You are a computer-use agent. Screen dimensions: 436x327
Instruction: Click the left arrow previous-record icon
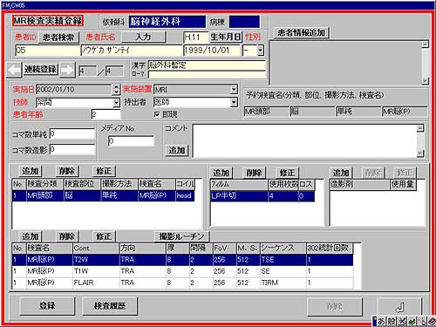(x=14, y=70)
